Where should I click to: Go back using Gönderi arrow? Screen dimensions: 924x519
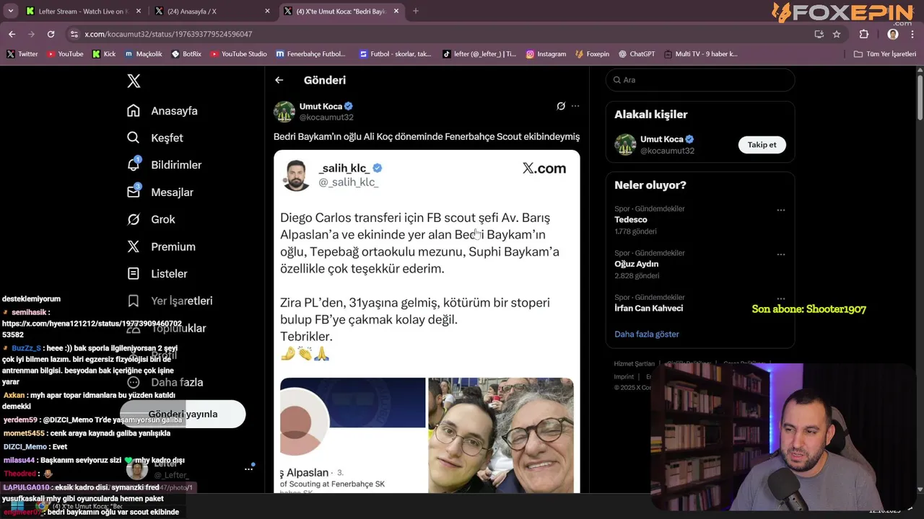[x=279, y=80]
